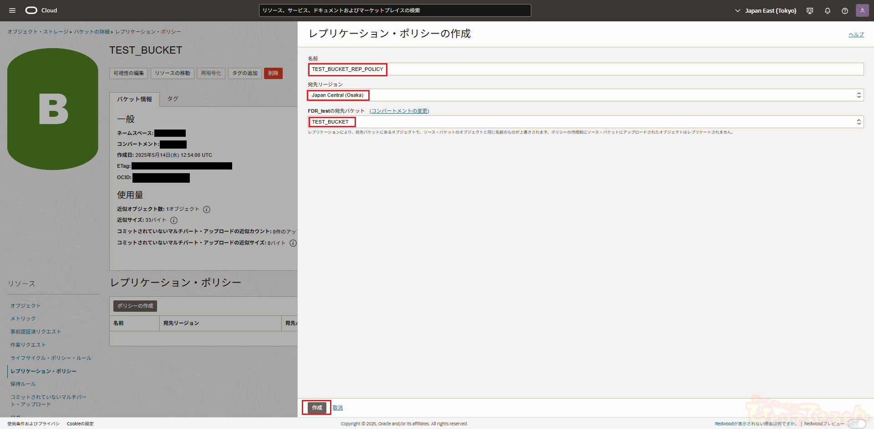Open the ヘルプ link
Screen dimensions: 874x429
coord(856,35)
